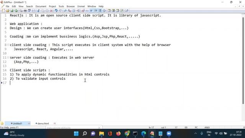Viewport: 245px width, 138px height.
Task: Open the Browser menu
Action: pos(70,7)
